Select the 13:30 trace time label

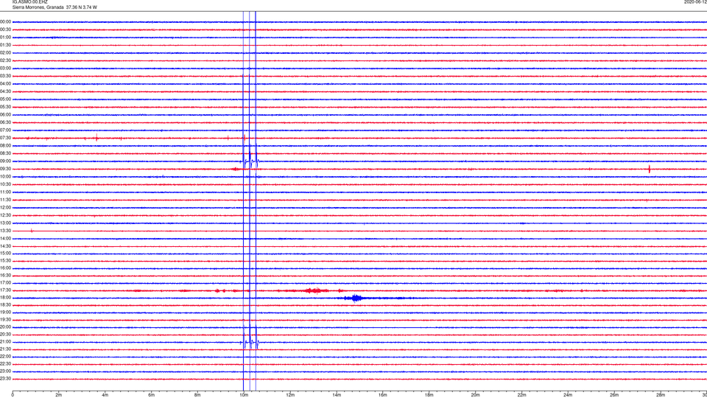5,231
